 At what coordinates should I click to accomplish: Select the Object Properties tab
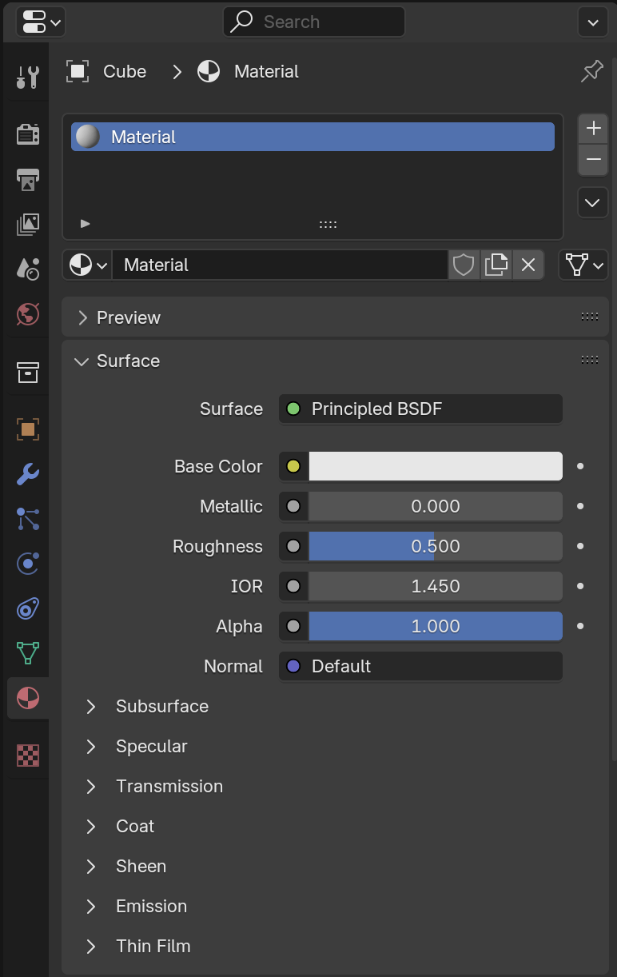(x=27, y=429)
